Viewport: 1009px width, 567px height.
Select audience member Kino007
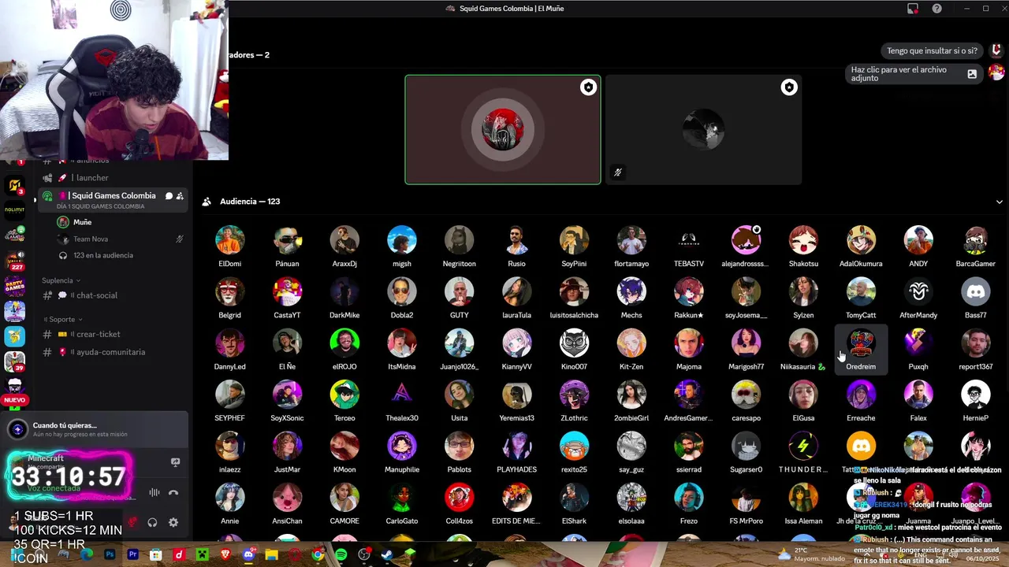coord(574,350)
